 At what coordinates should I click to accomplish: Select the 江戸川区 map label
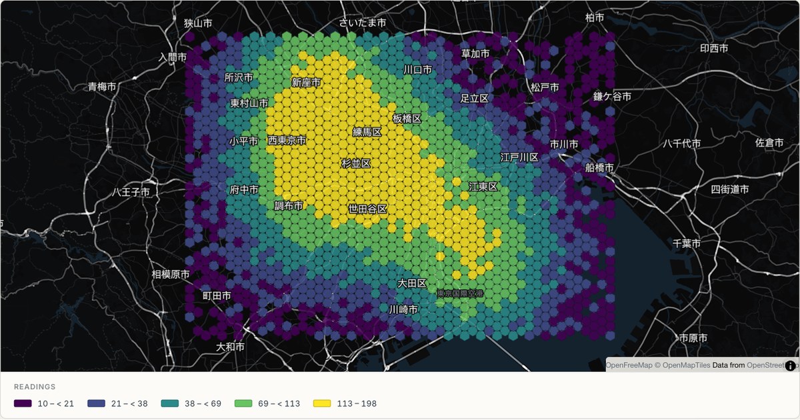pos(519,157)
